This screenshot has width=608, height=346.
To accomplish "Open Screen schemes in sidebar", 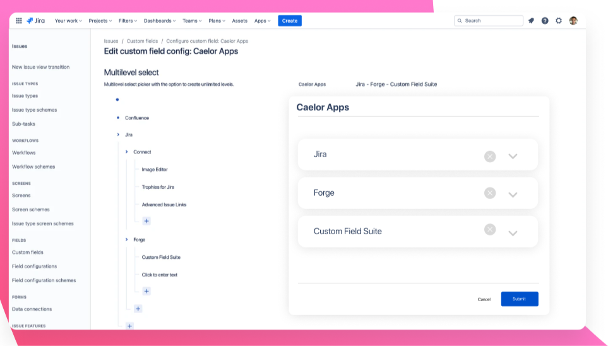I will point(31,209).
